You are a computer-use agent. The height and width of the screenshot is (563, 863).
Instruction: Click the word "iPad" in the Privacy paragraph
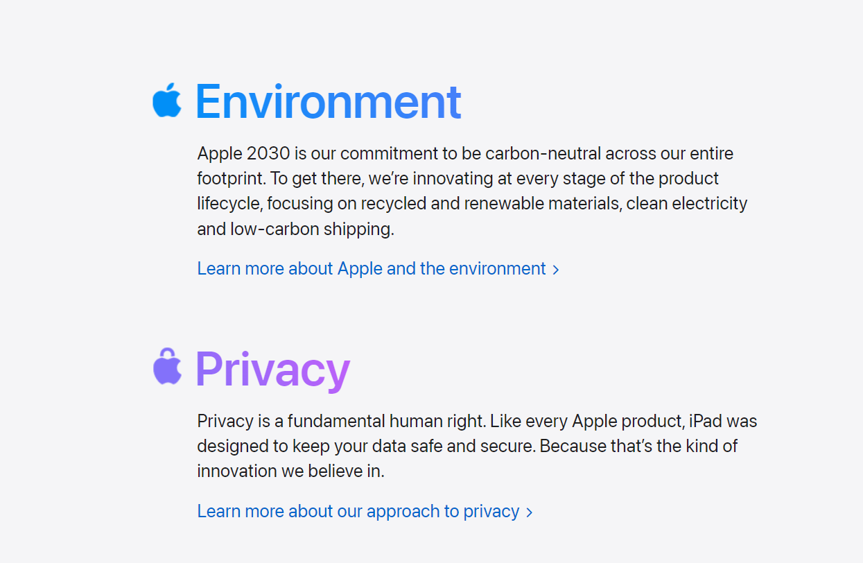coord(706,421)
